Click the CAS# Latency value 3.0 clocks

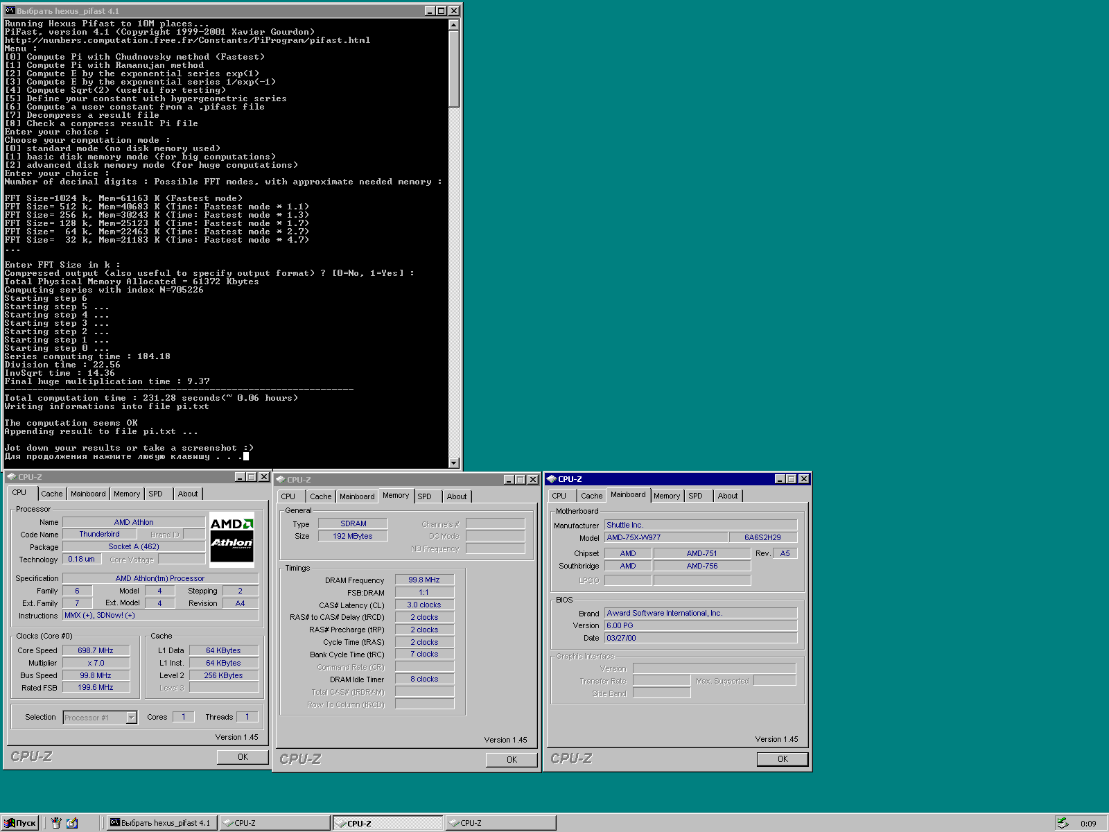(424, 605)
